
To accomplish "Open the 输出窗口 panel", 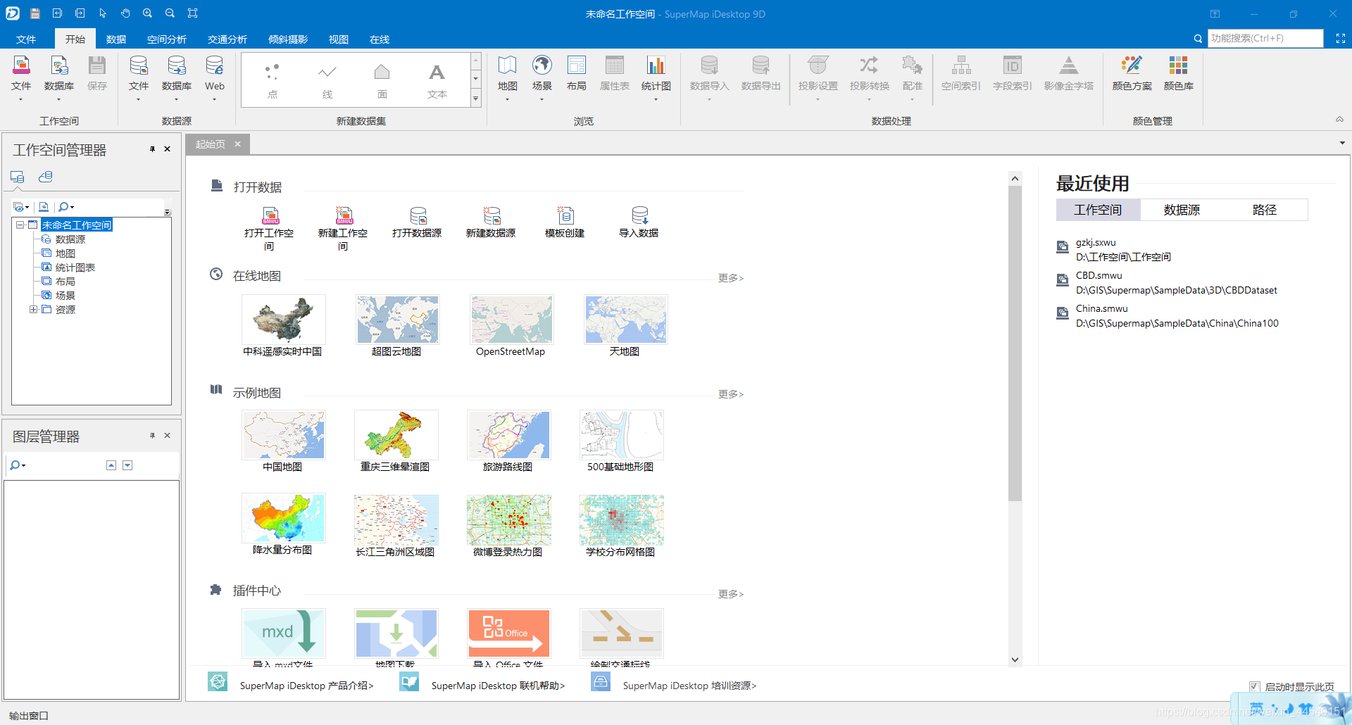I will 29,716.
